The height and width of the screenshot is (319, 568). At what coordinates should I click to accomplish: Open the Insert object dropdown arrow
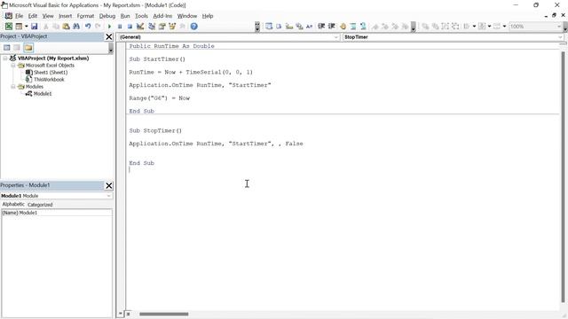click(26, 27)
